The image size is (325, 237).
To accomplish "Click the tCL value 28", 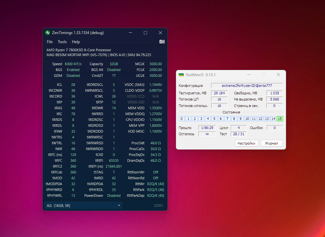I will (73, 85).
